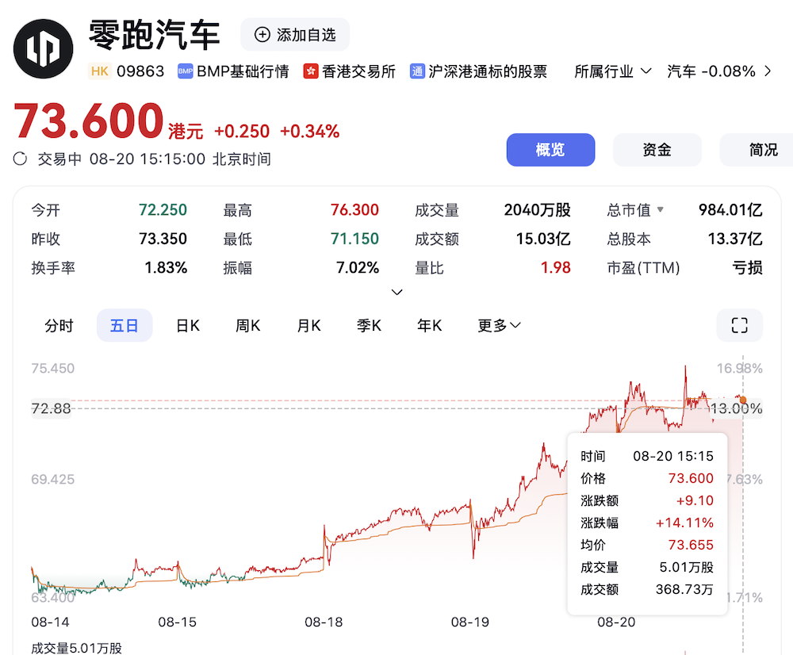Viewport: 793px width, 655px height.
Task: Switch to the 资金 tab
Action: pos(657,149)
